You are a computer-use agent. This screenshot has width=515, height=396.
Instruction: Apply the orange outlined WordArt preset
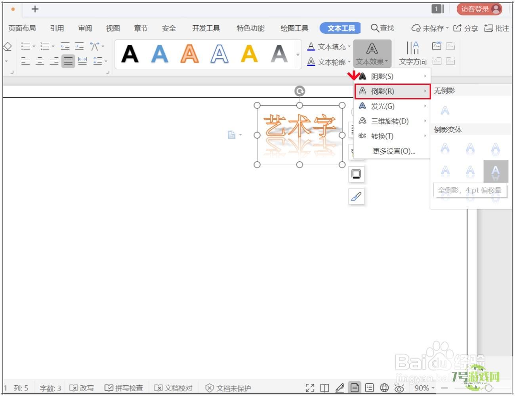coord(189,54)
